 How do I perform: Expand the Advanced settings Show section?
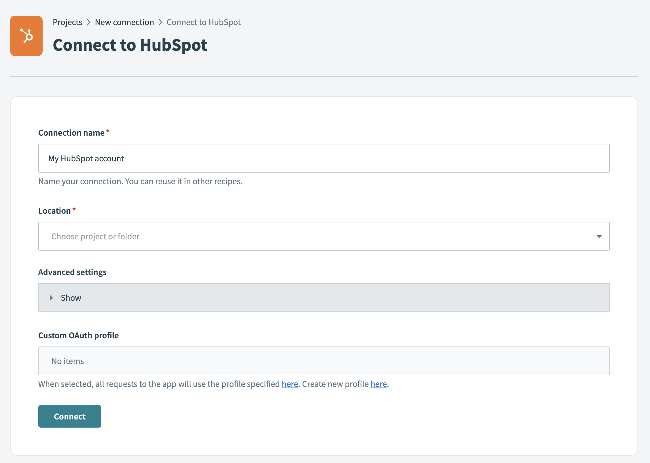click(71, 298)
